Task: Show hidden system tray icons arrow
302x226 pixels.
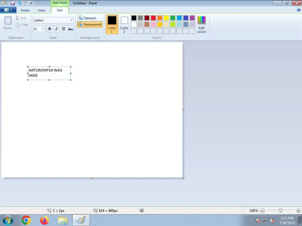Action: (251, 221)
